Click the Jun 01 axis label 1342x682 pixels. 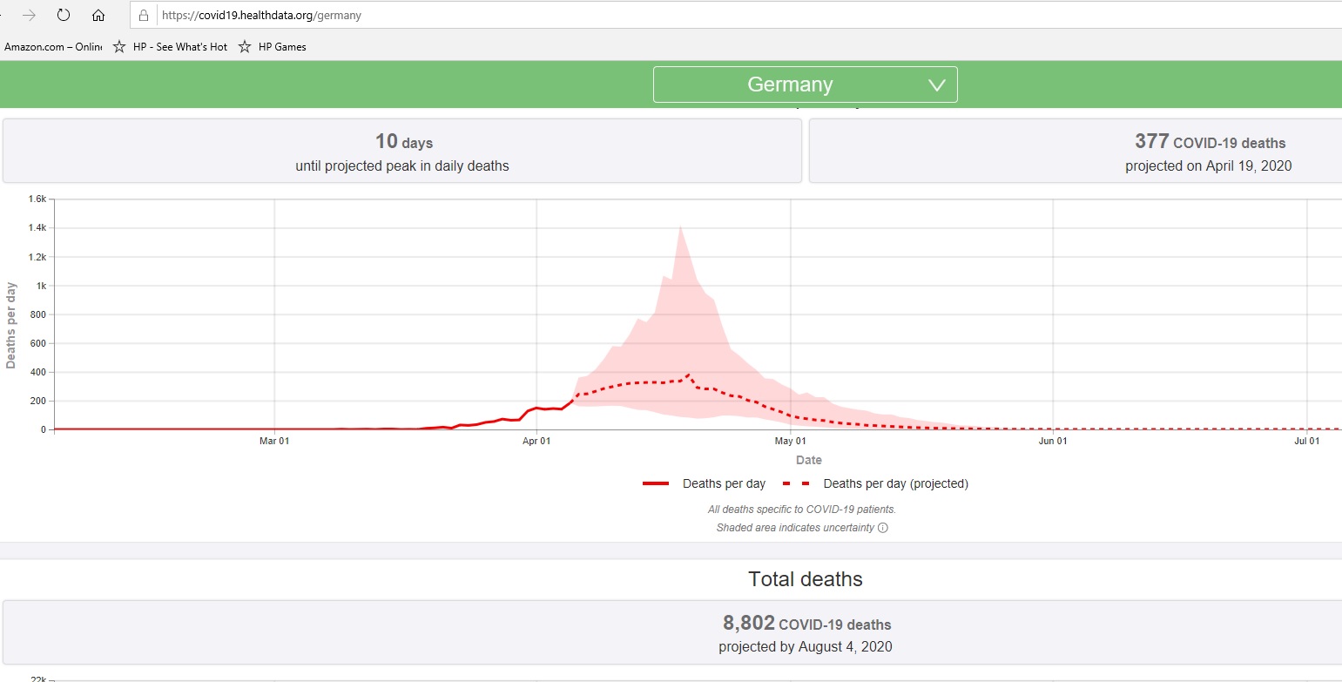1053,442
